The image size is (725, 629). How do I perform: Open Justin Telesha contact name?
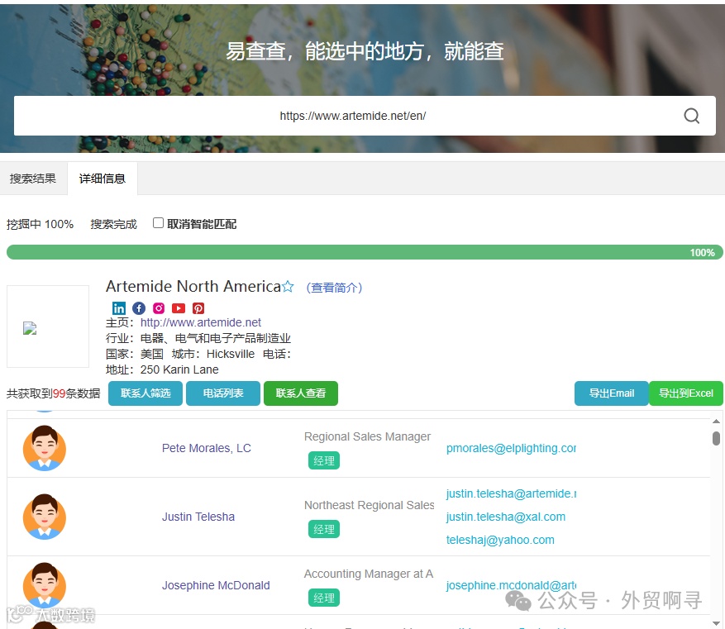pyautogui.click(x=198, y=517)
